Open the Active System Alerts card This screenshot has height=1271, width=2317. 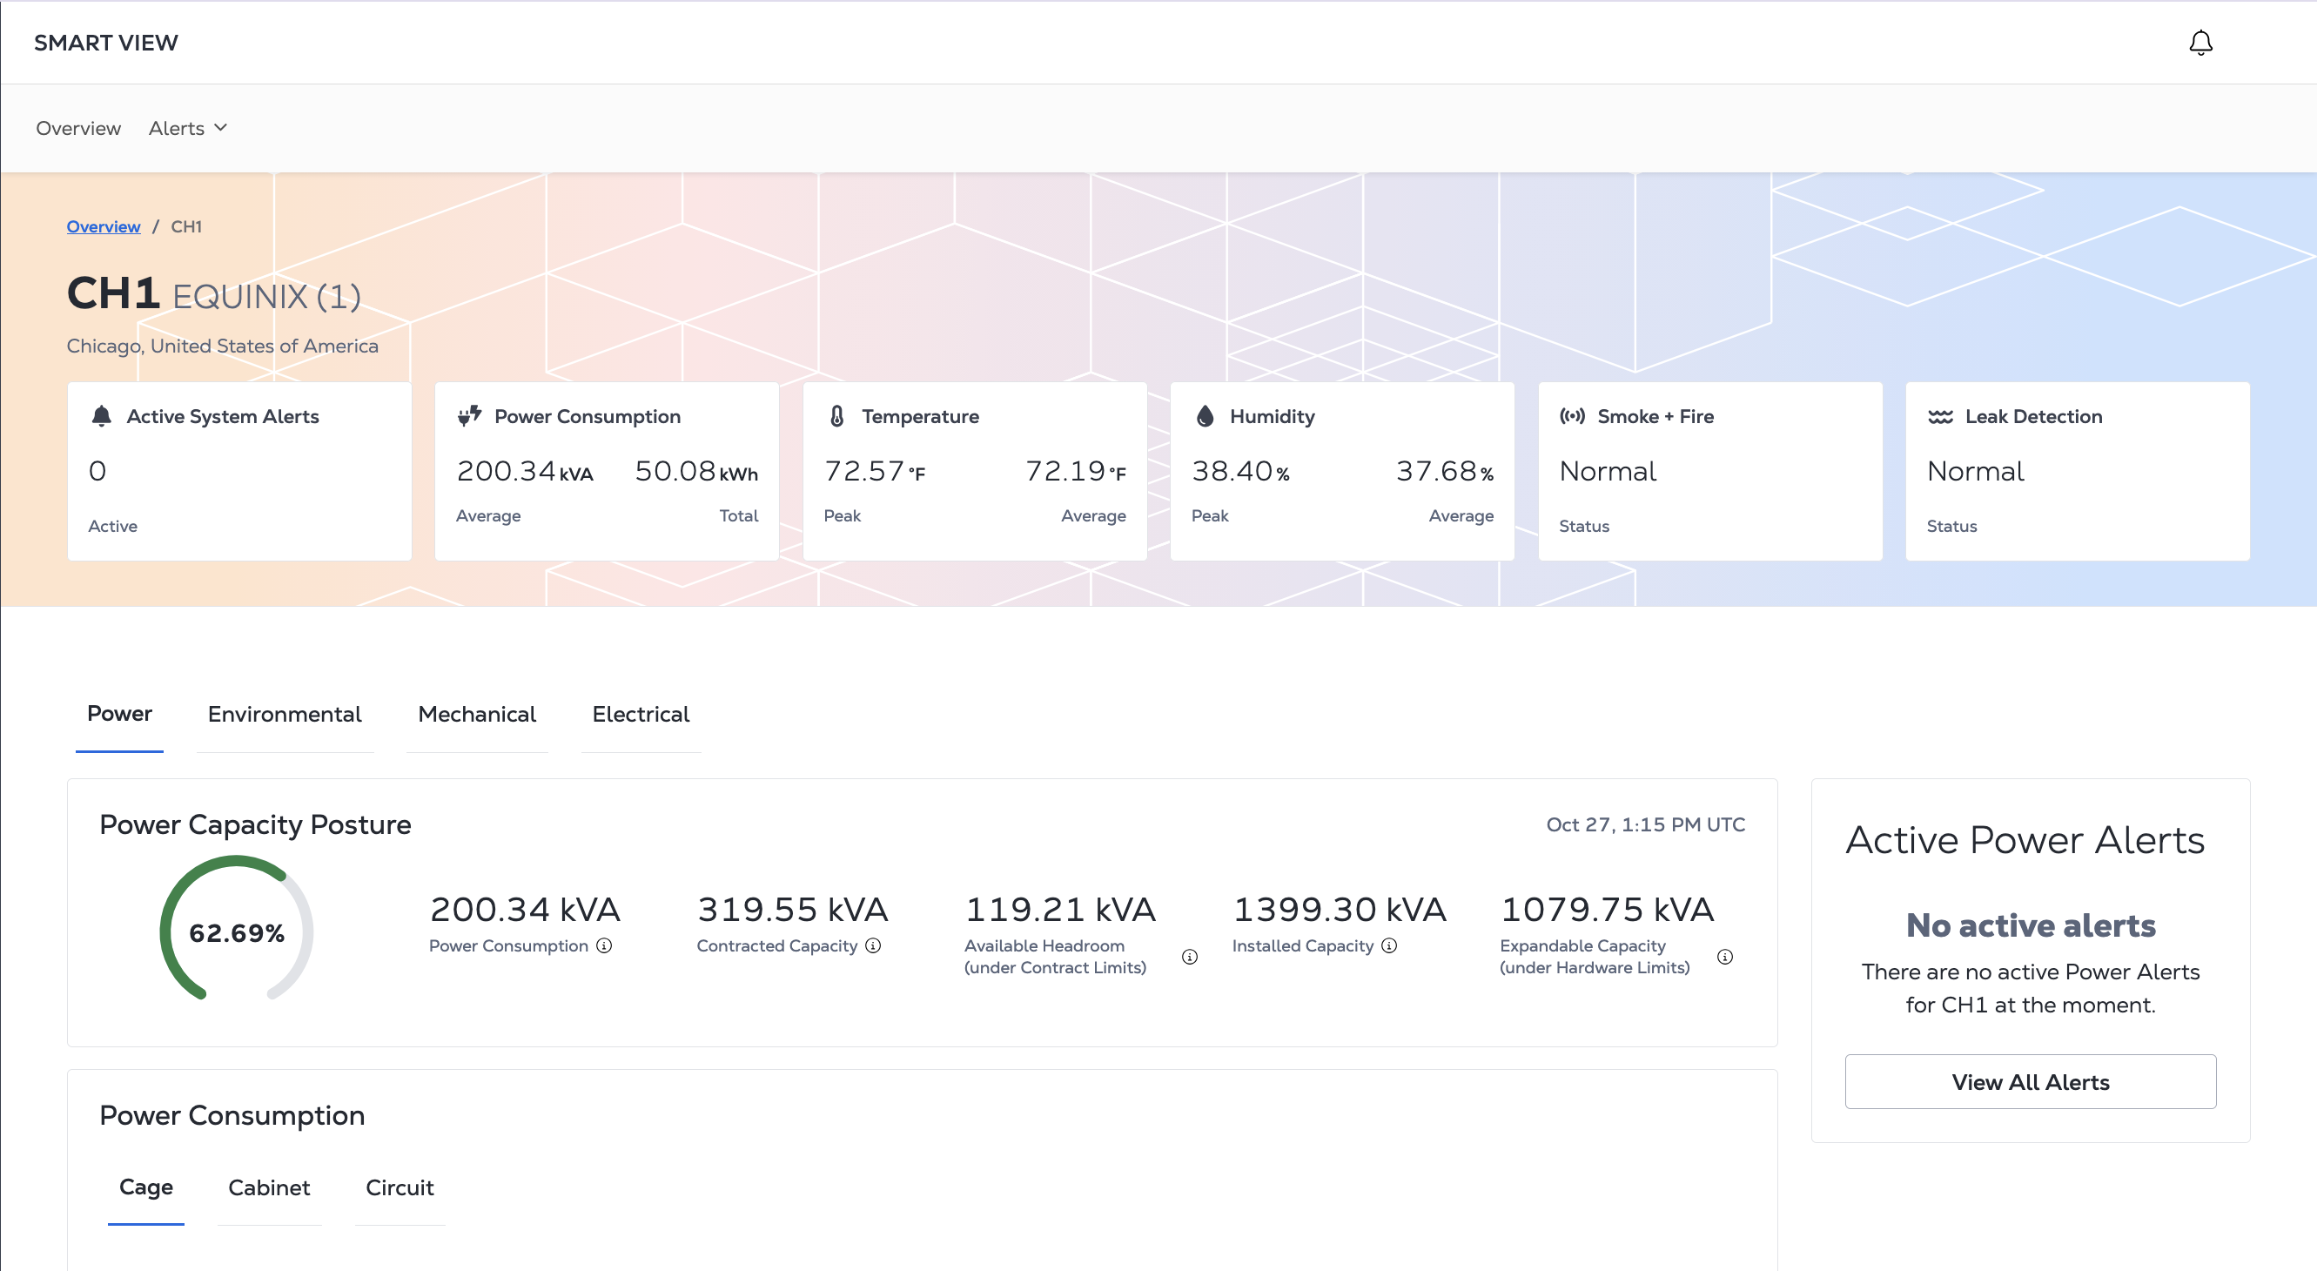point(239,471)
